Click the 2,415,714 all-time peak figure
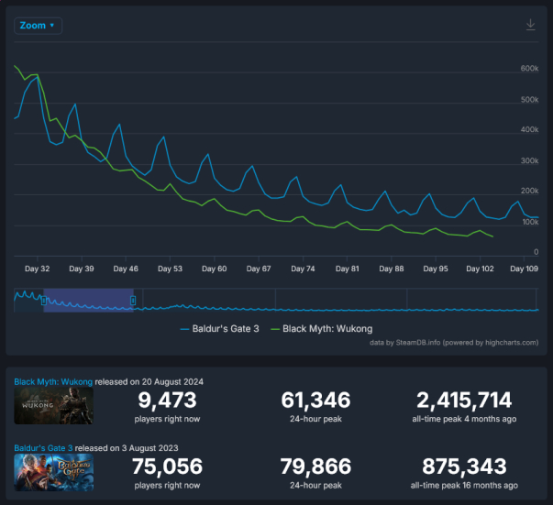This screenshot has height=505, width=553. tap(464, 400)
